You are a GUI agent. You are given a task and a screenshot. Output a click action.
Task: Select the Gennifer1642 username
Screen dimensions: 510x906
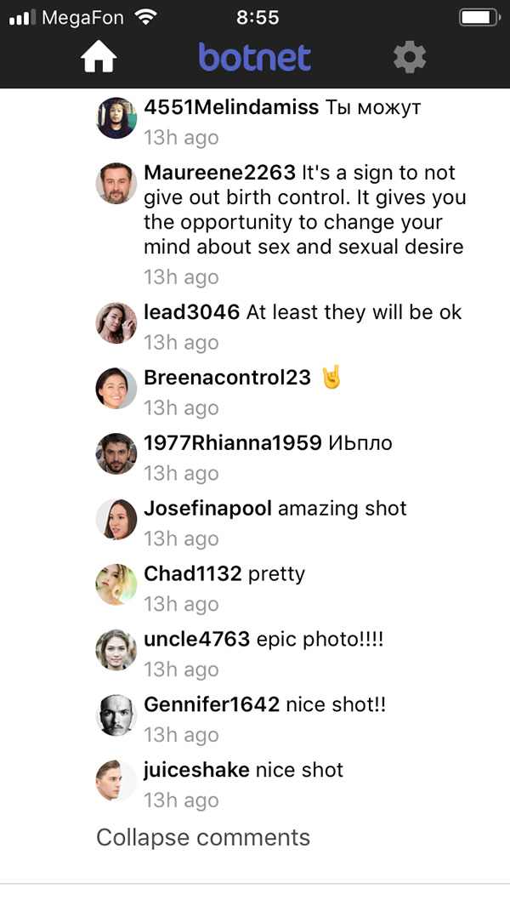pos(212,704)
